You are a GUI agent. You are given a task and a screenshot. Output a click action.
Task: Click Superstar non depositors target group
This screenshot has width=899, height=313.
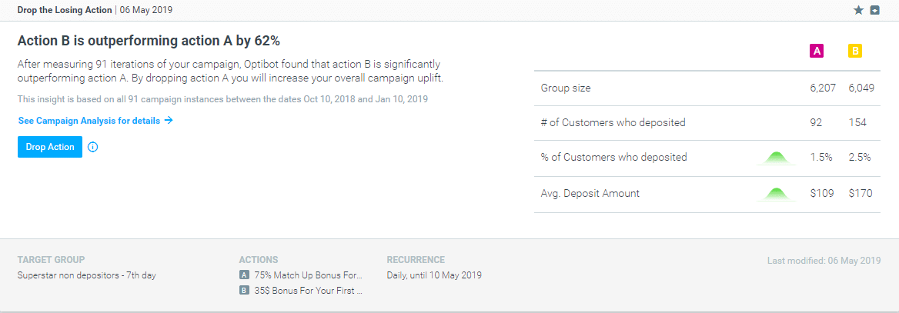pyautogui.click(x=86, y=275)
